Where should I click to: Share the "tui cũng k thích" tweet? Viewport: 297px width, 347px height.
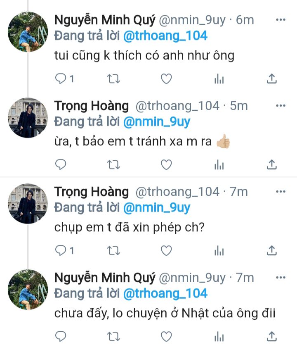(x=272, y=79)
